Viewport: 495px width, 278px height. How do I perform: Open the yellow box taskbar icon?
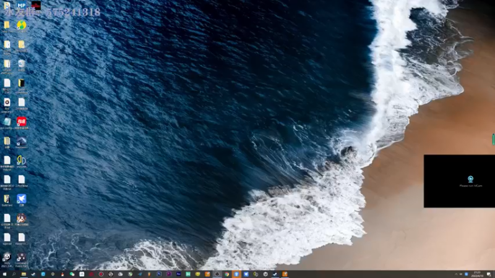point(197,274)
